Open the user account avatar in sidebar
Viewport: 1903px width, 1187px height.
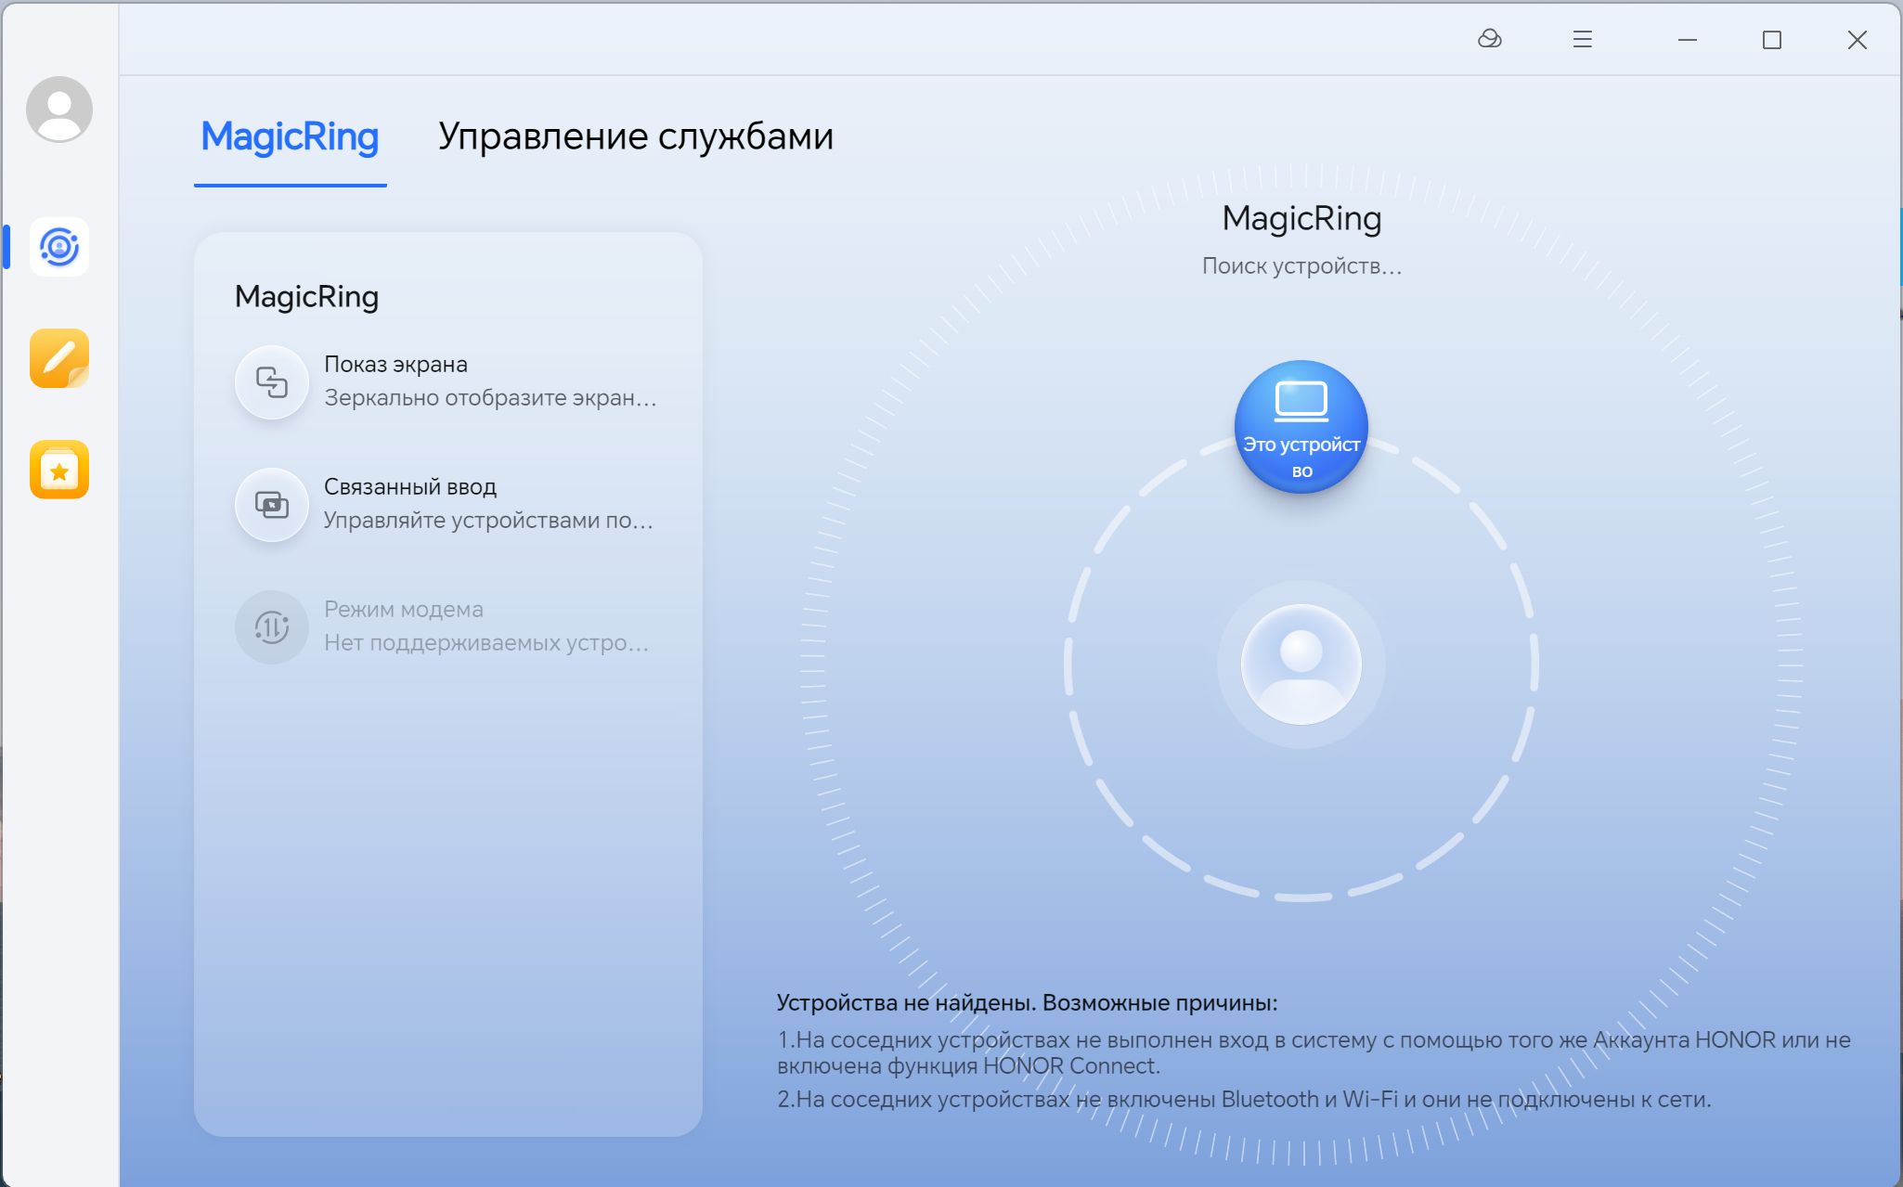click(59, 110)
